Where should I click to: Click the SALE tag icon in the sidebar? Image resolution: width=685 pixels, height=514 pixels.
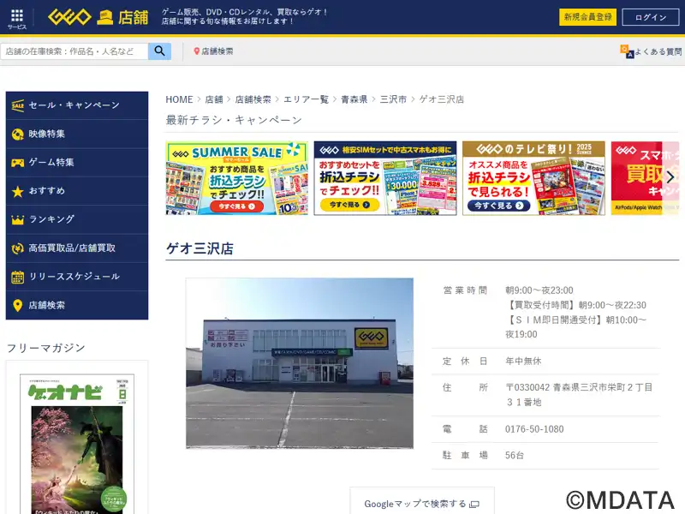point(17,105)
